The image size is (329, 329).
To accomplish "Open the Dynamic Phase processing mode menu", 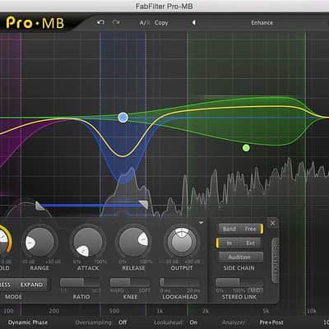I will point(28,322).
